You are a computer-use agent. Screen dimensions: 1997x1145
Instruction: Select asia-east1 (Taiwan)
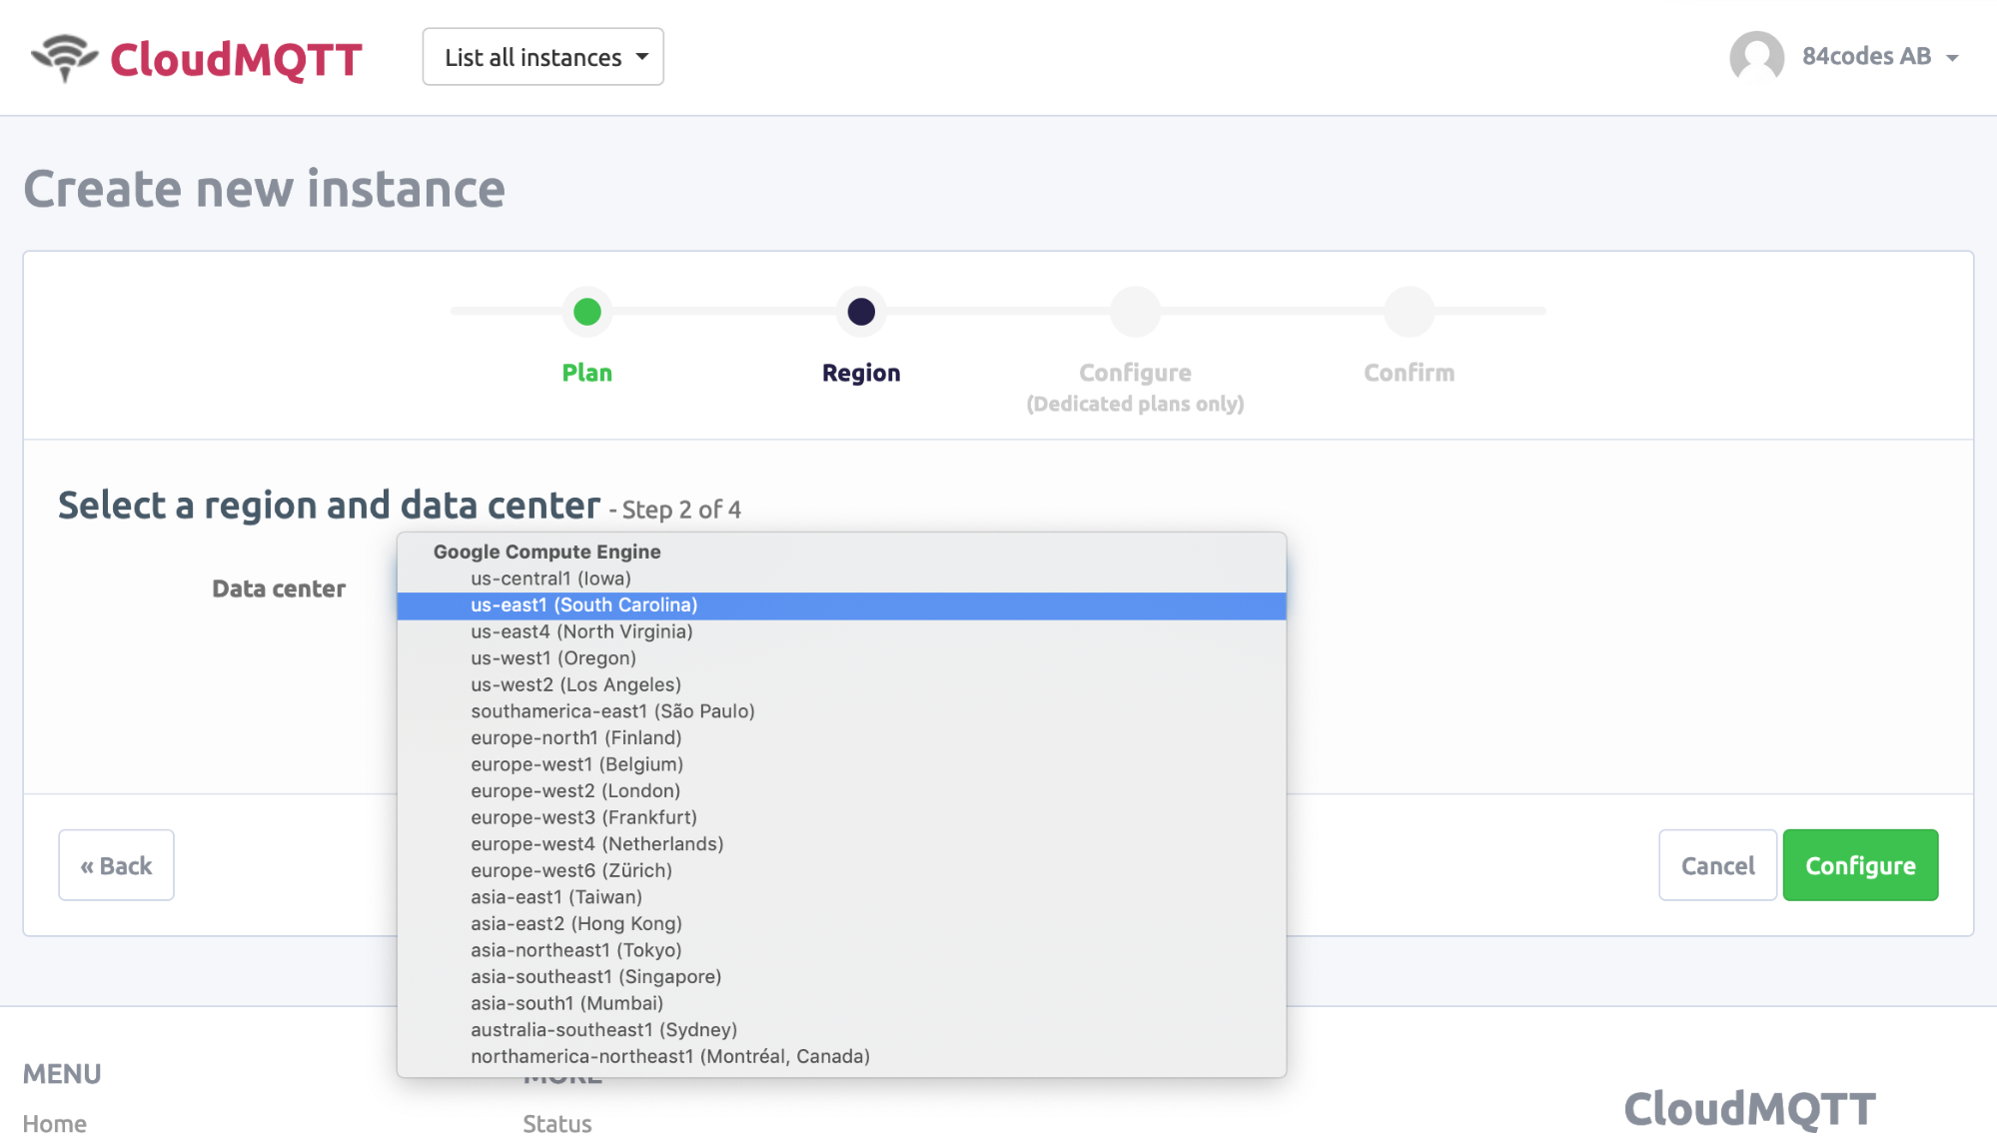(x=841, y=897)
